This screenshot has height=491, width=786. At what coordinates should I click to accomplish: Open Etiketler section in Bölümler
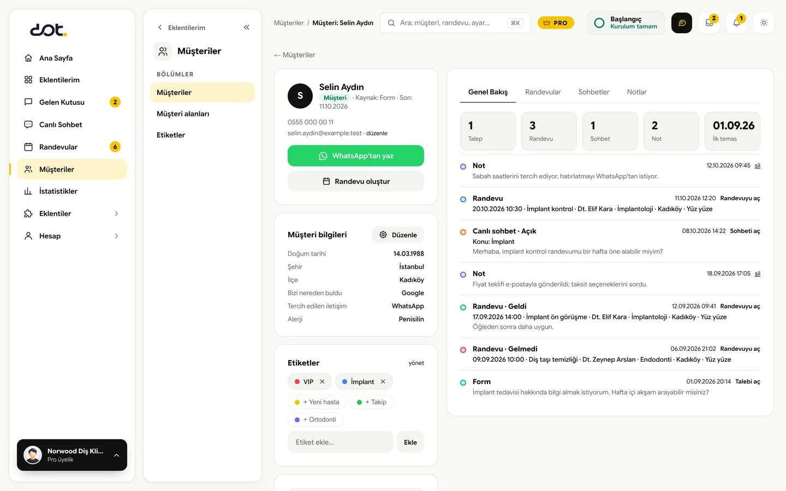203,135
